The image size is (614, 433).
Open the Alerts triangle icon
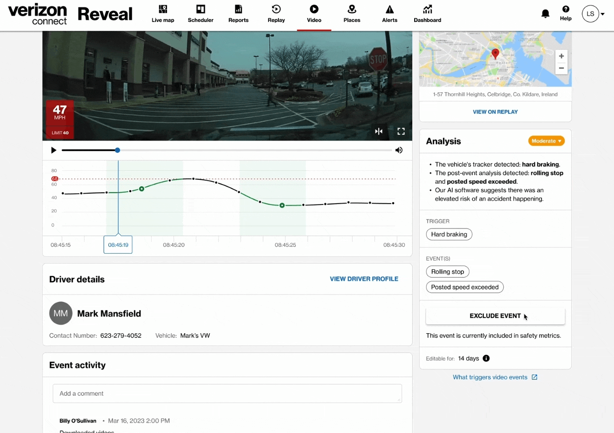tap(389, 9)
